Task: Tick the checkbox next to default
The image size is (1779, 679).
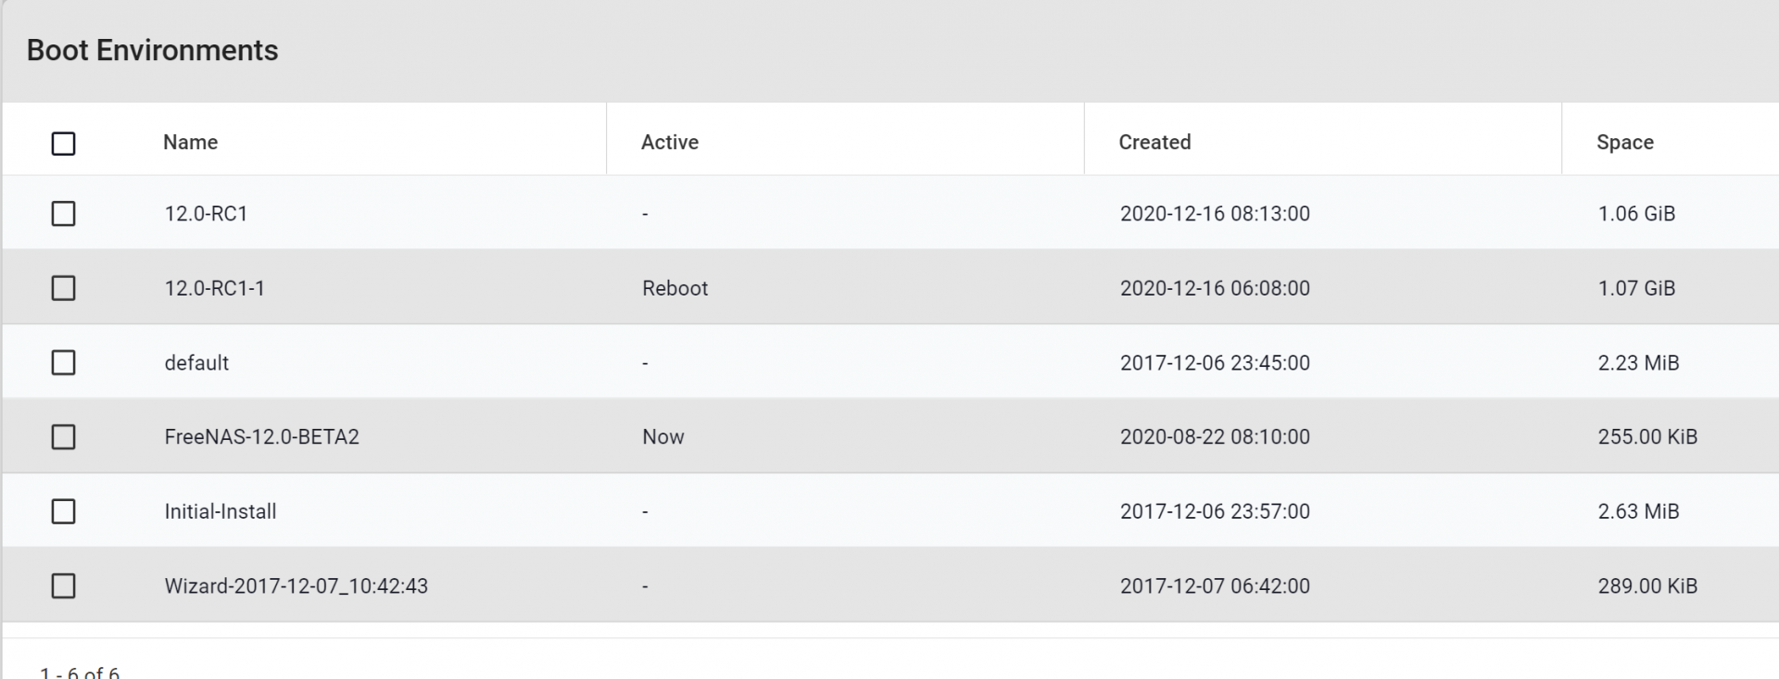Action: pos(63,362)
